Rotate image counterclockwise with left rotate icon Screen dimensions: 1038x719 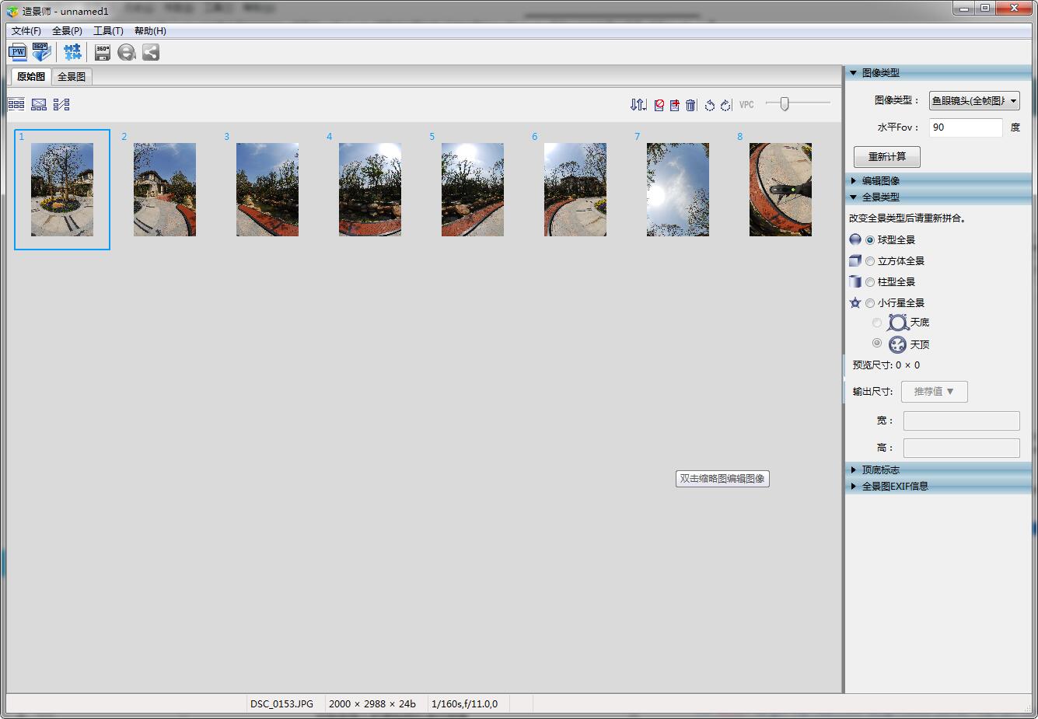point(709,105)
